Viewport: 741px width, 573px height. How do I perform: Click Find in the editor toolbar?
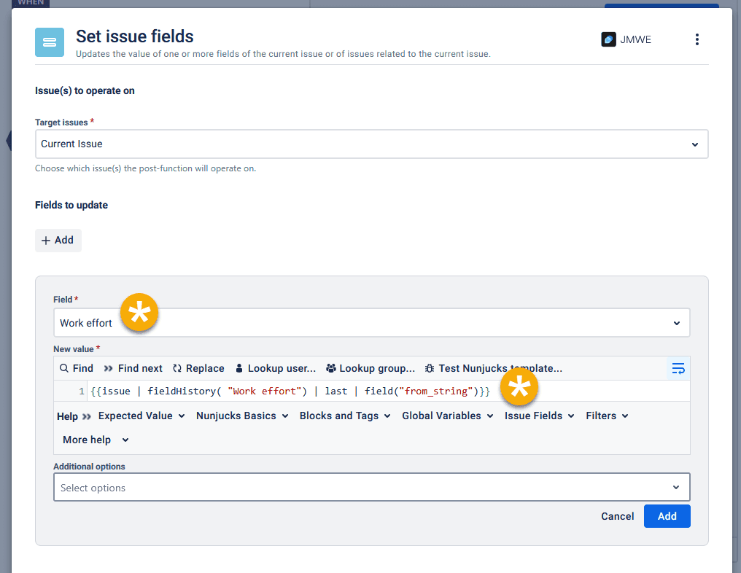[x=77, y=368]
